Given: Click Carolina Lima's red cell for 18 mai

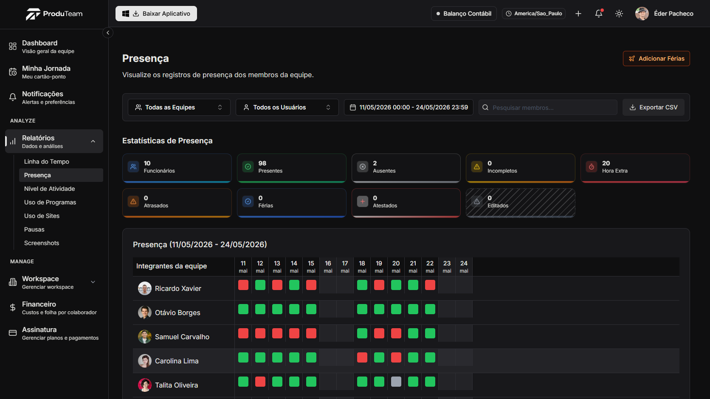Looking at the screenshot, I should 362,357.
